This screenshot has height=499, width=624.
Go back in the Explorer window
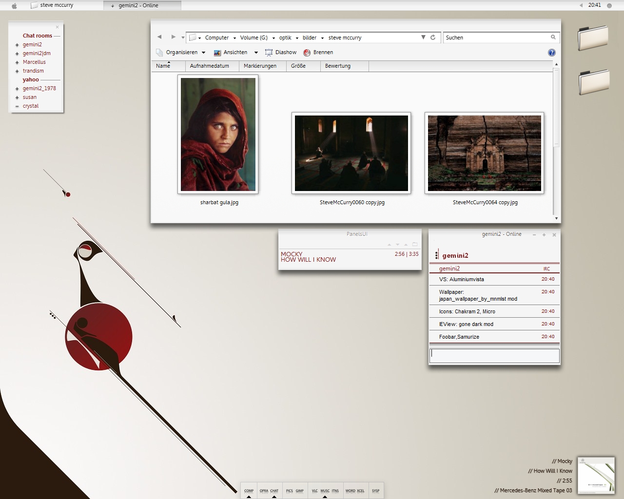pos(159,37)
